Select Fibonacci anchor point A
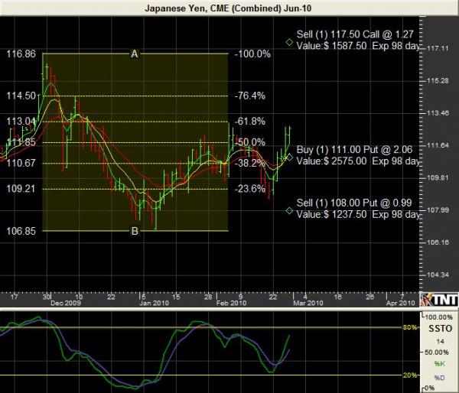The height and width of the screenshot is (393, 459). point(135,54)
